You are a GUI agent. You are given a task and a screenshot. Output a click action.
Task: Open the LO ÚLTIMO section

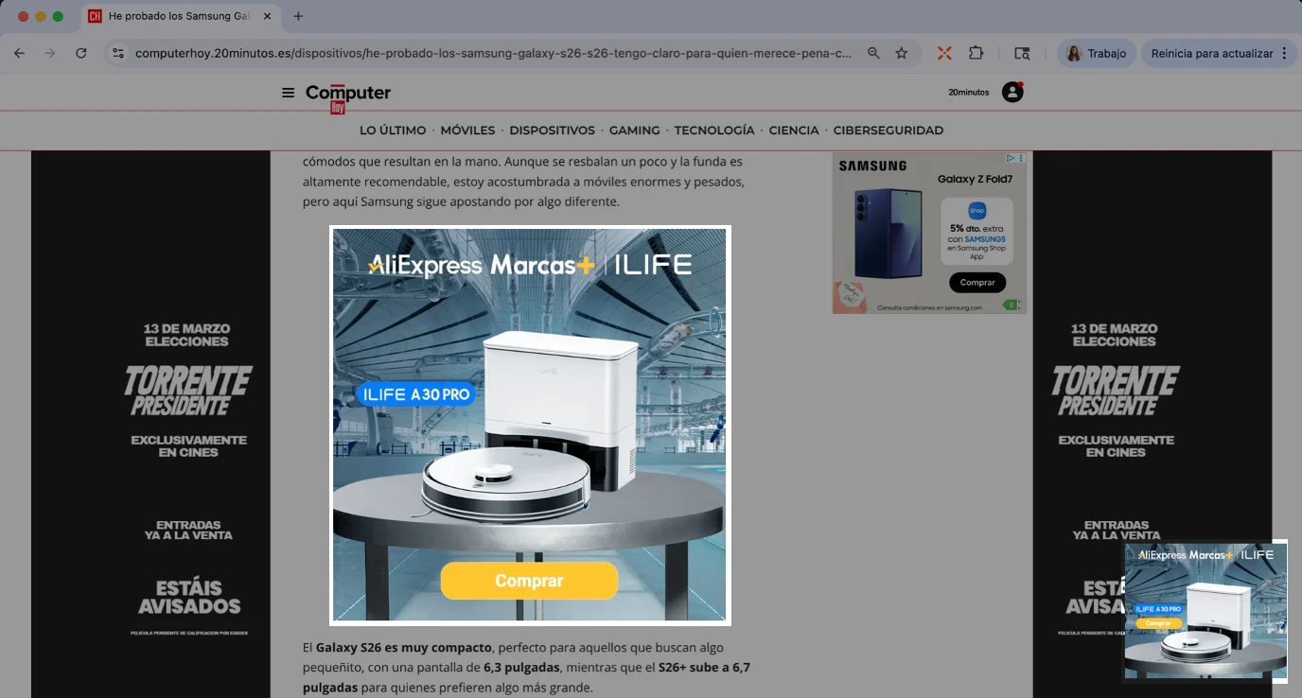click(393, 131)
